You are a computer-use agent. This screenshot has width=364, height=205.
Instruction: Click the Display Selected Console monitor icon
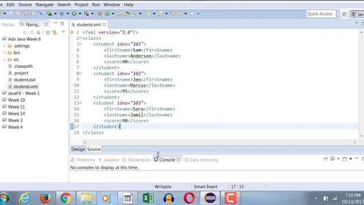[332, 159]
